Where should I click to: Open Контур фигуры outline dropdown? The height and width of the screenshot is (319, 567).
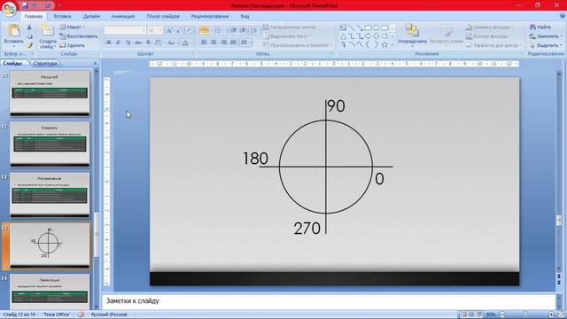(488, 36)
